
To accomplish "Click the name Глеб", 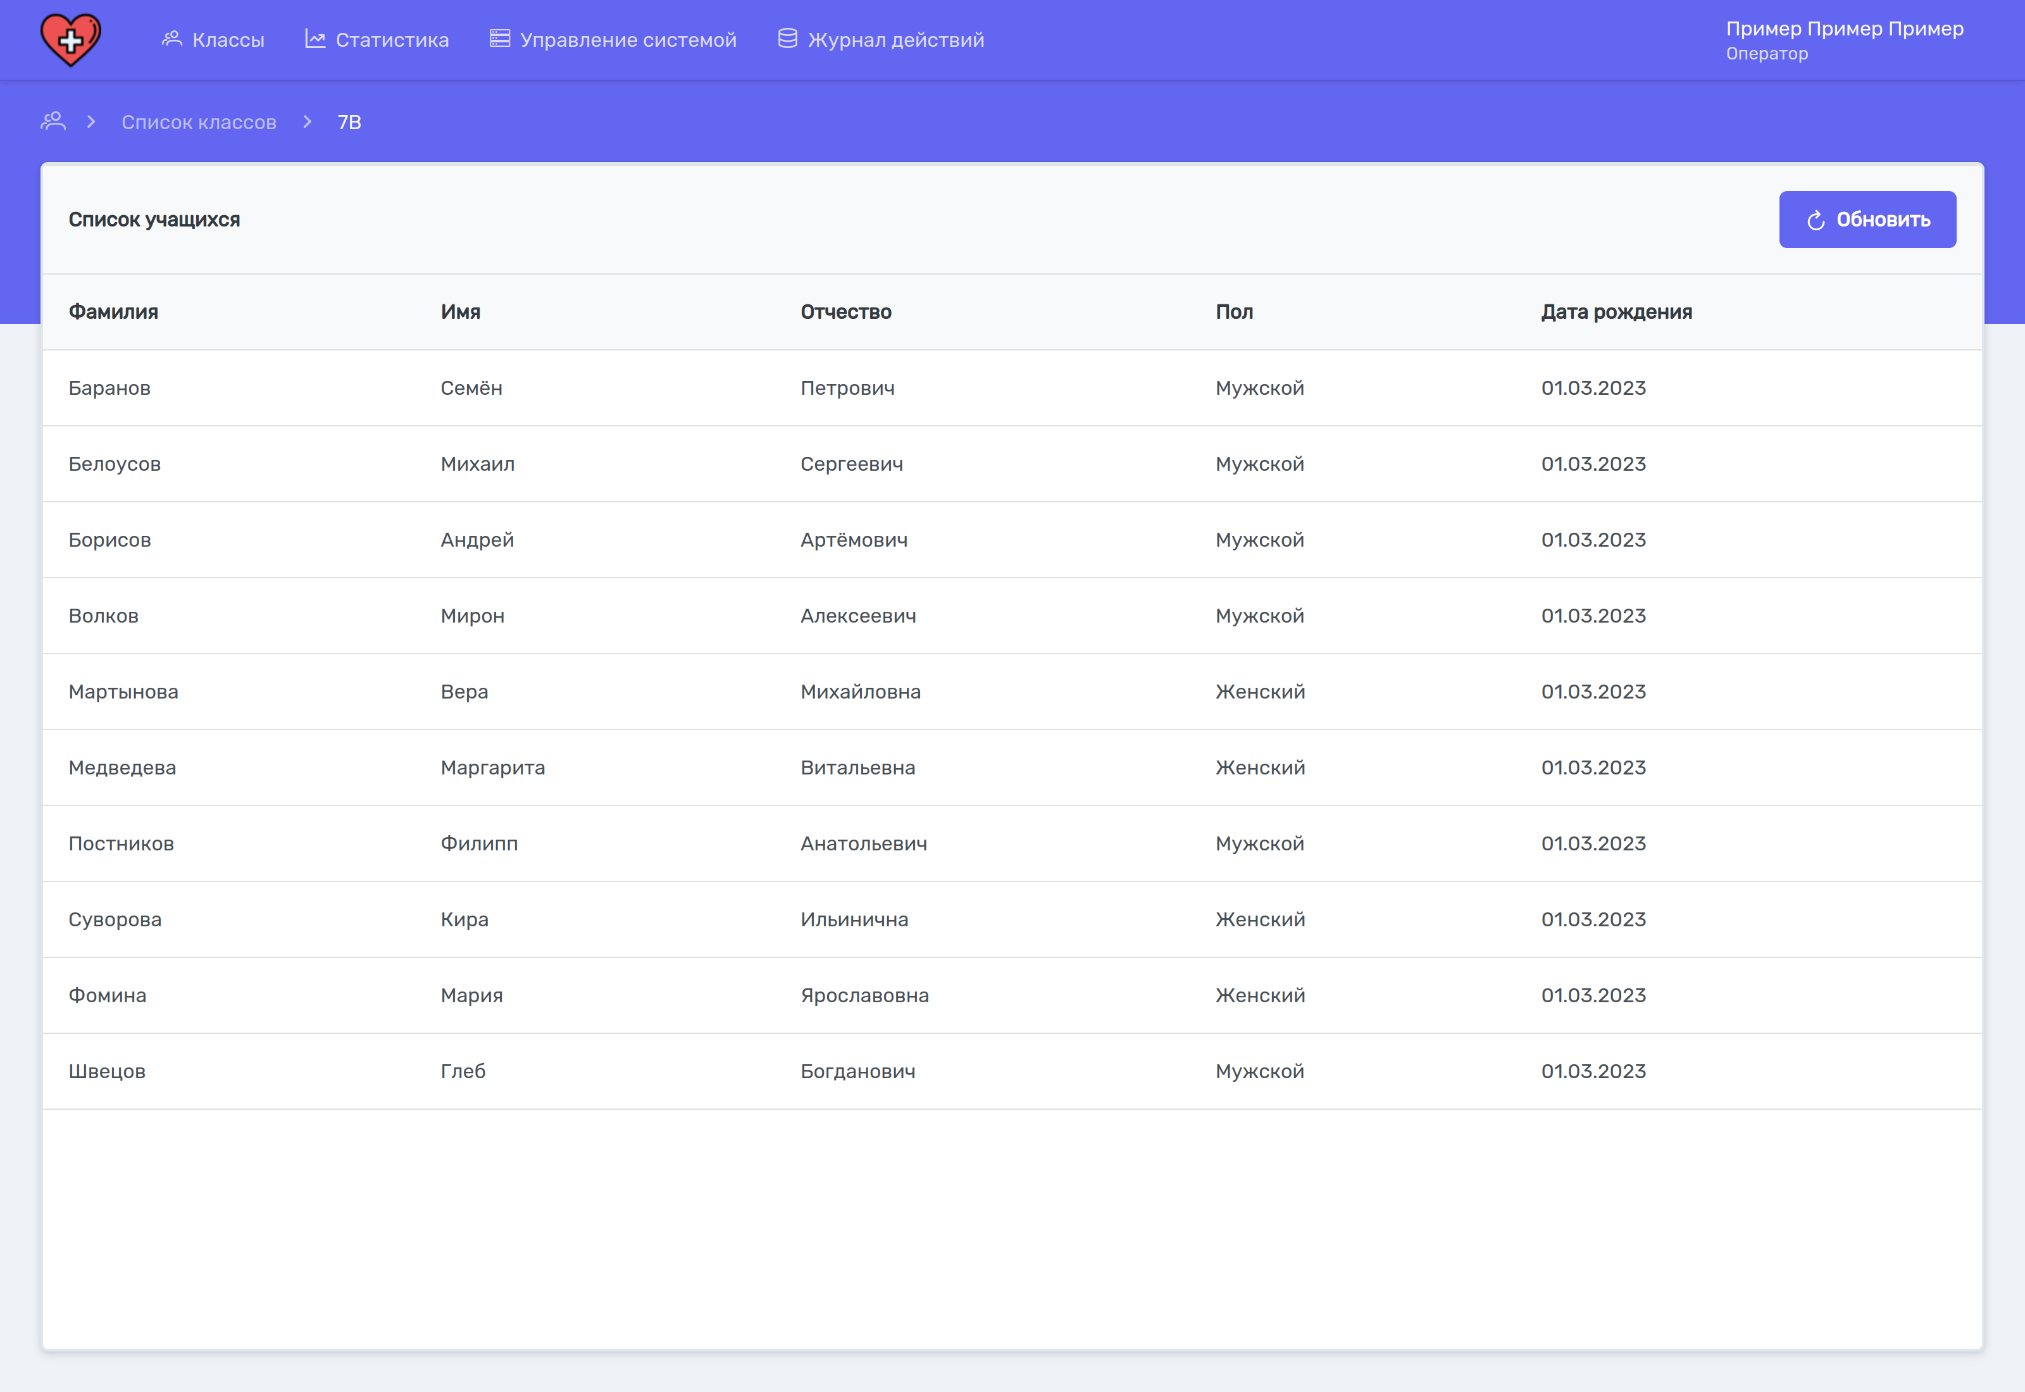I will point(463,1071).
